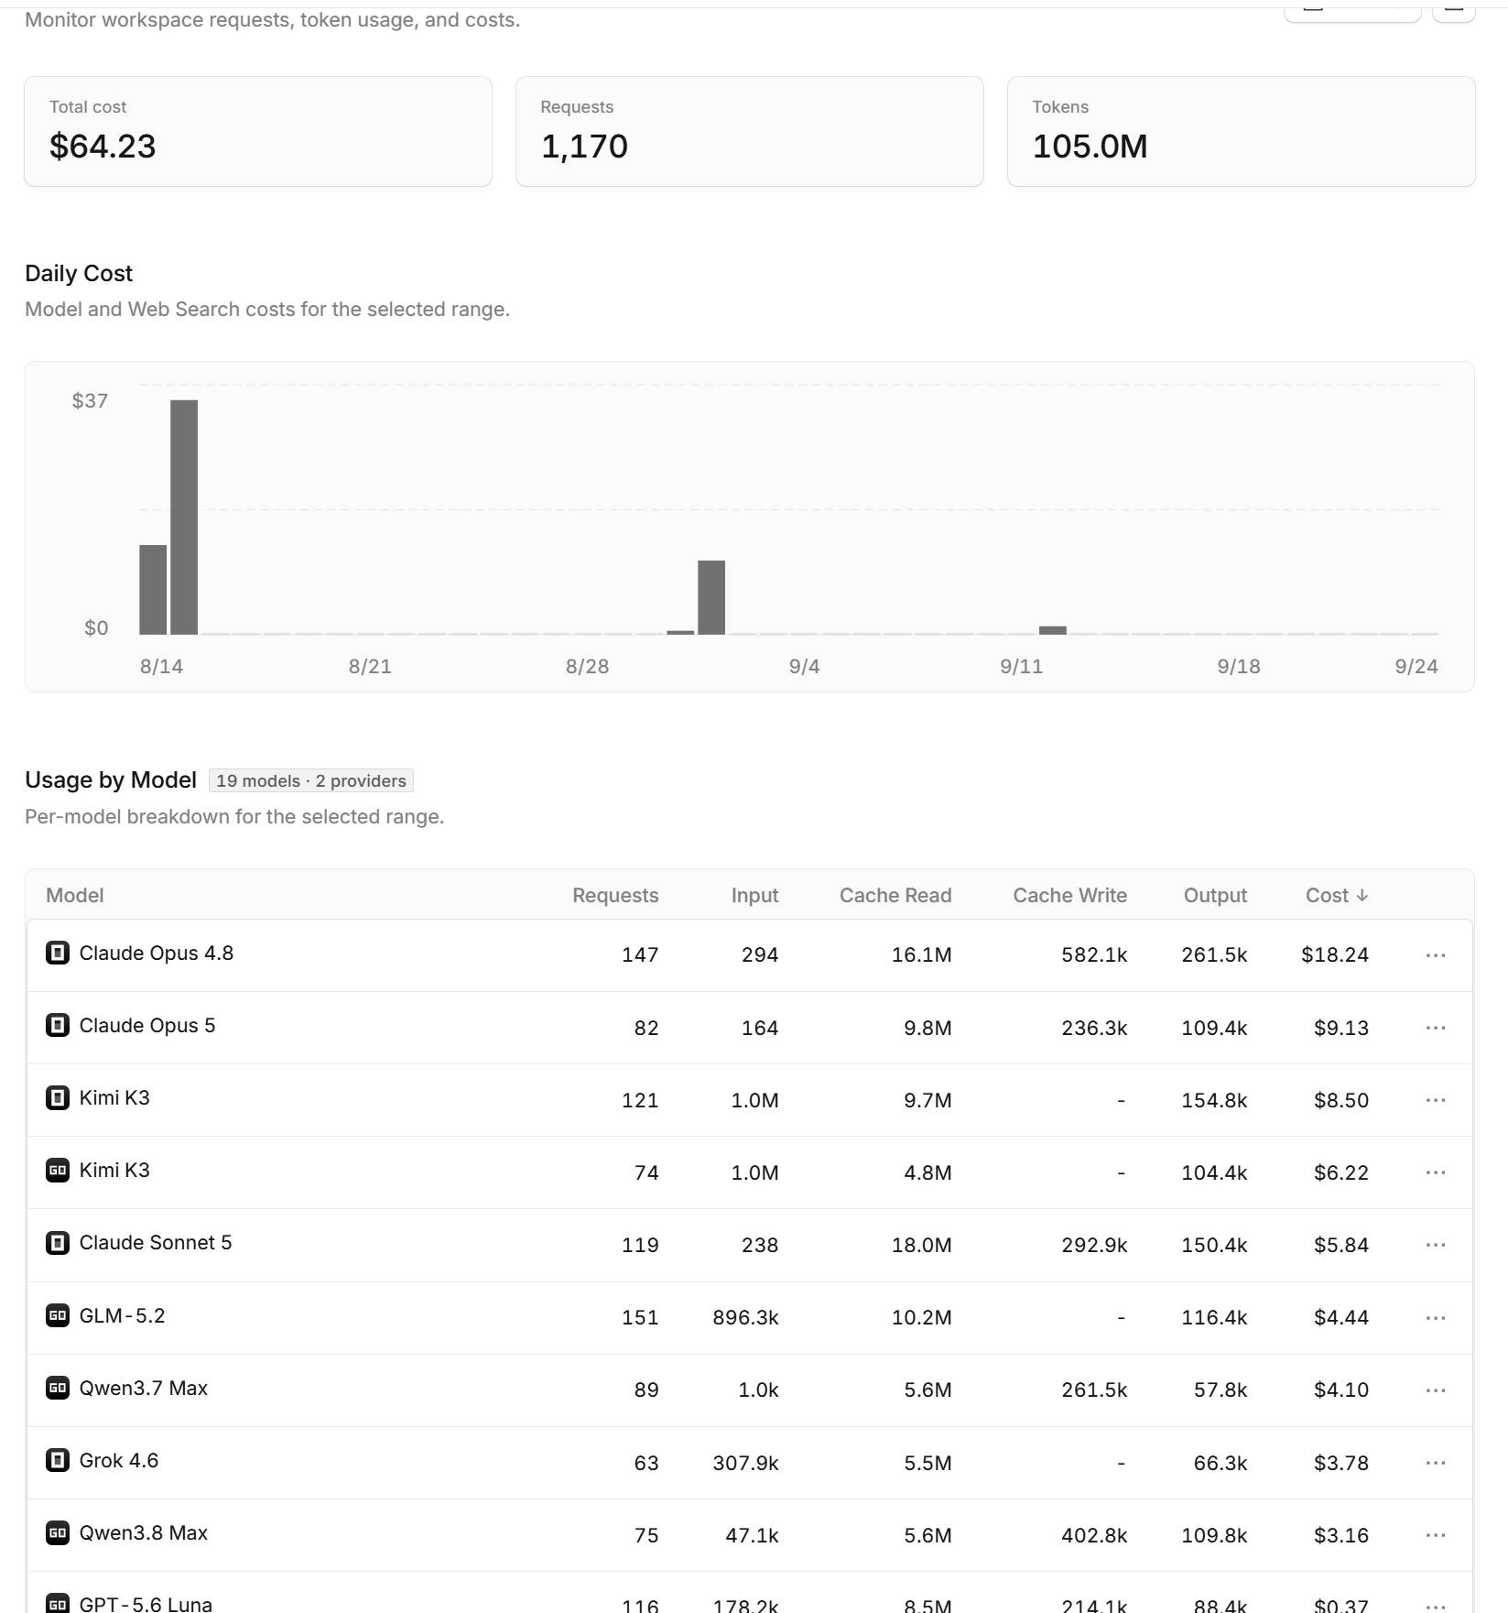The height and width of the screenshot is (1613, 1508).
Task: Click the 402.8k cache write value
Action: pos(1094,1535)
